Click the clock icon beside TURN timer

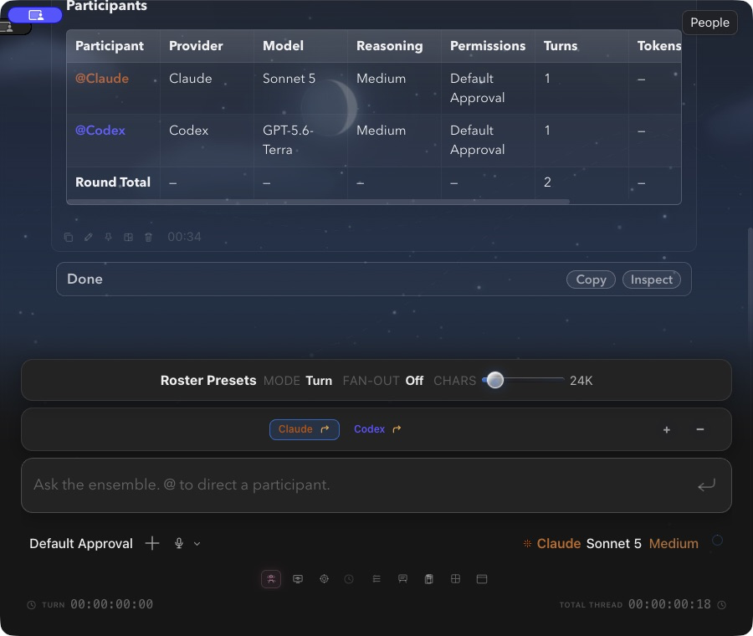31,605
